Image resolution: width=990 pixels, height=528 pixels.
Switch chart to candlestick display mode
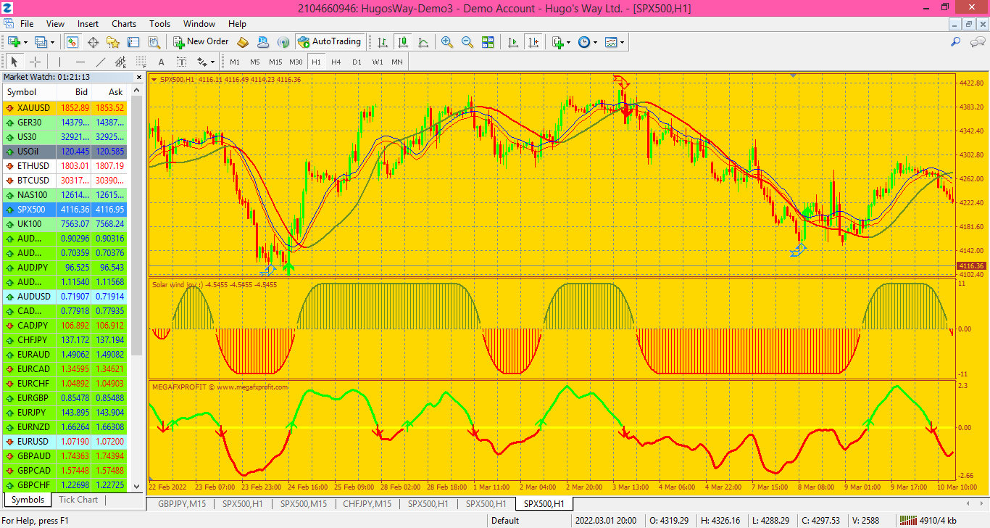tap(404, 42)
